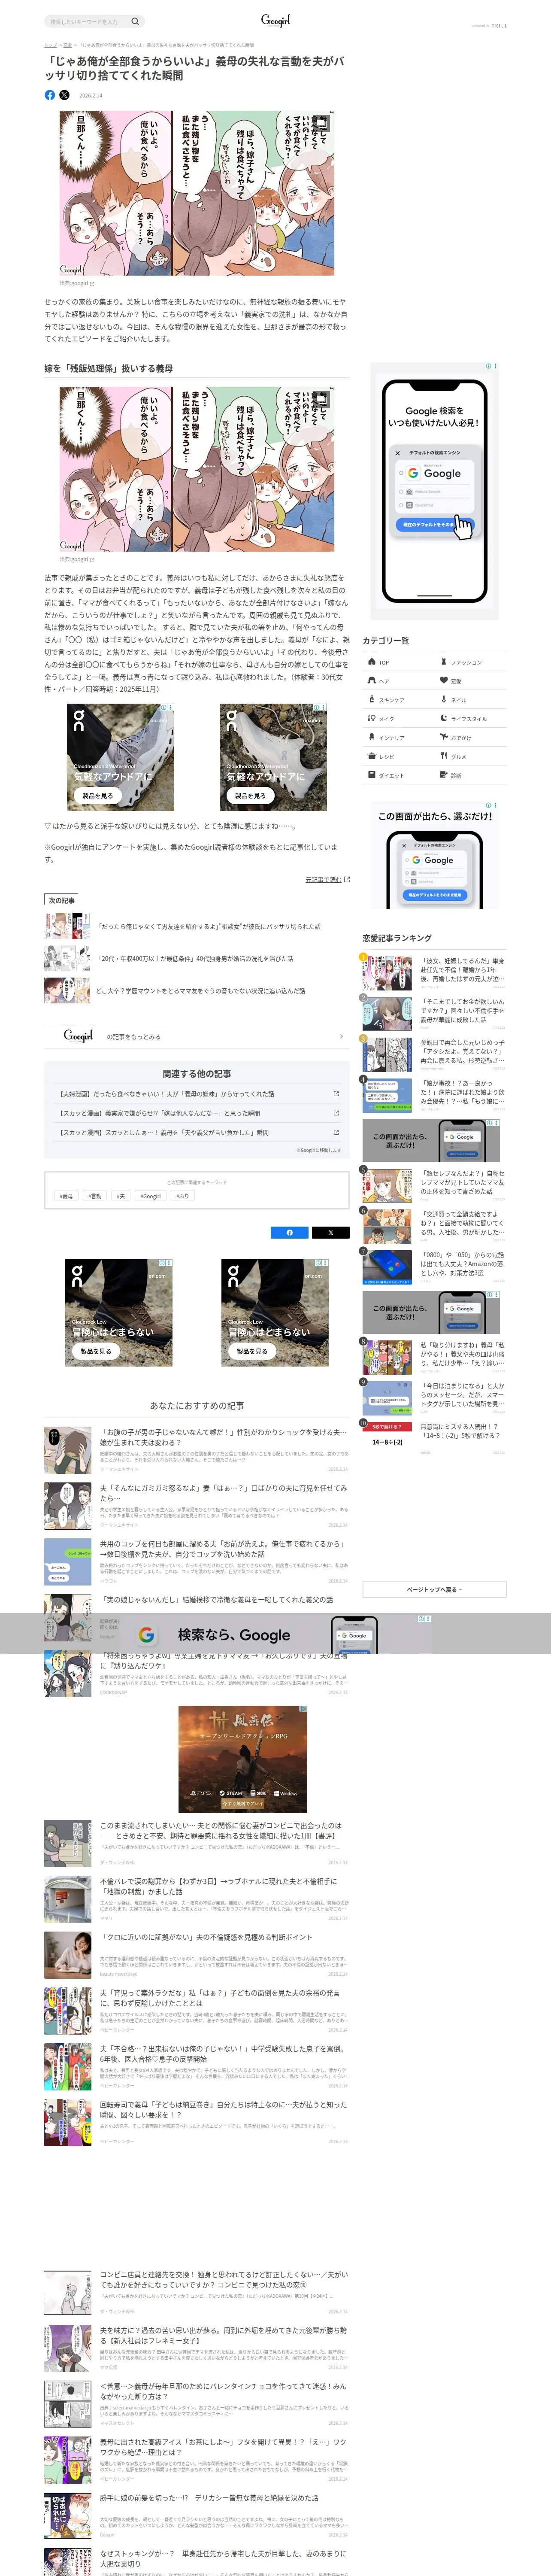
Task: Click the black X share button below tags
Action: 330,1233
